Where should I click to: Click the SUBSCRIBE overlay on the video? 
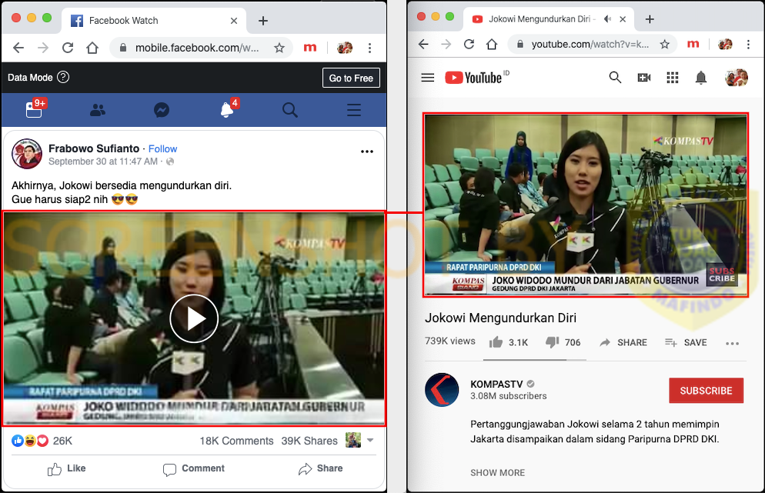tap(722, 275)
